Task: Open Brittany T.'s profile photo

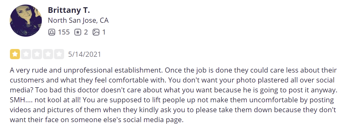Action: point(26,21)
